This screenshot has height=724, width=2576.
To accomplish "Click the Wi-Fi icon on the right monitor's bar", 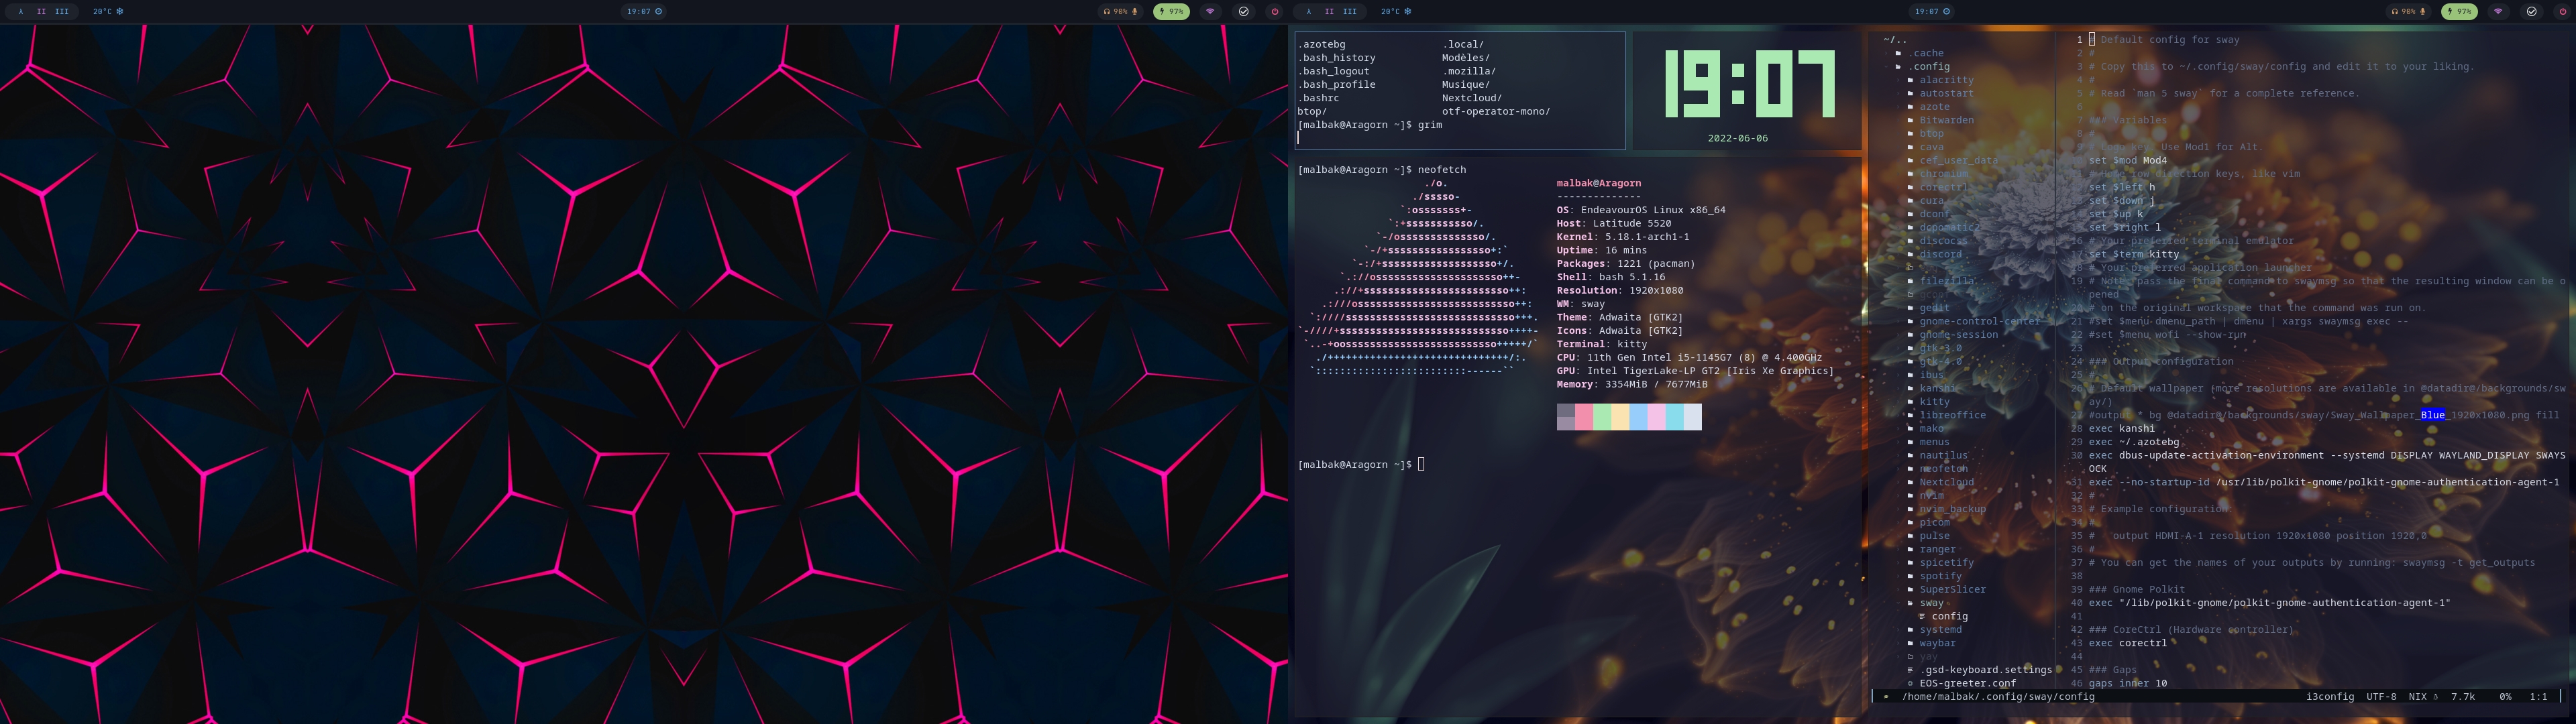I will [x=2498, y=12].
